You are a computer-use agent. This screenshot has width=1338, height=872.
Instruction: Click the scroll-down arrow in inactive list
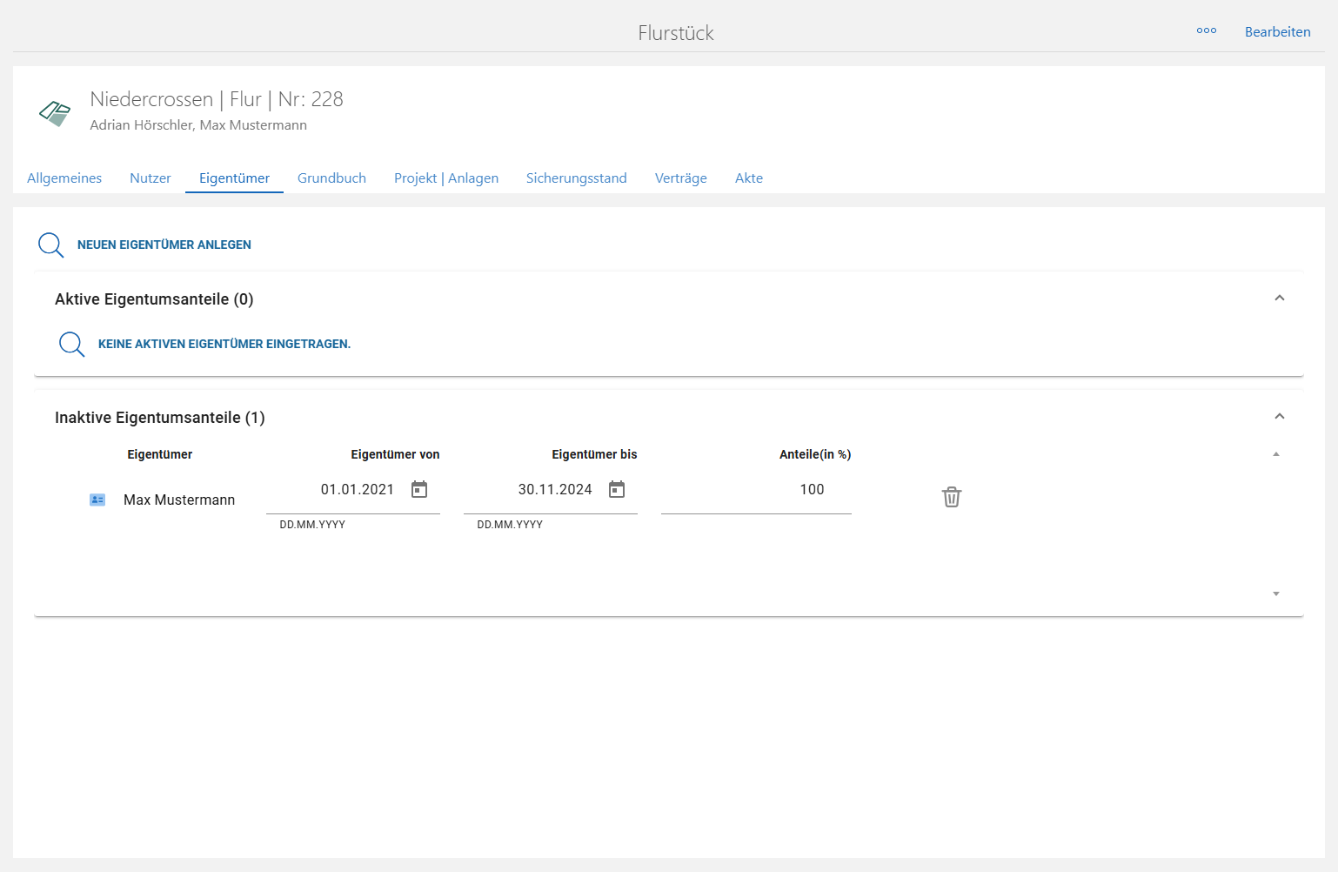(x=1276, y=594)
